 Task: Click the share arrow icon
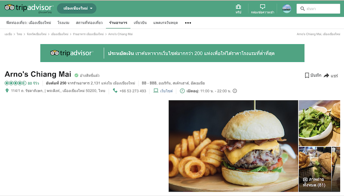click(x=326, y=75)
